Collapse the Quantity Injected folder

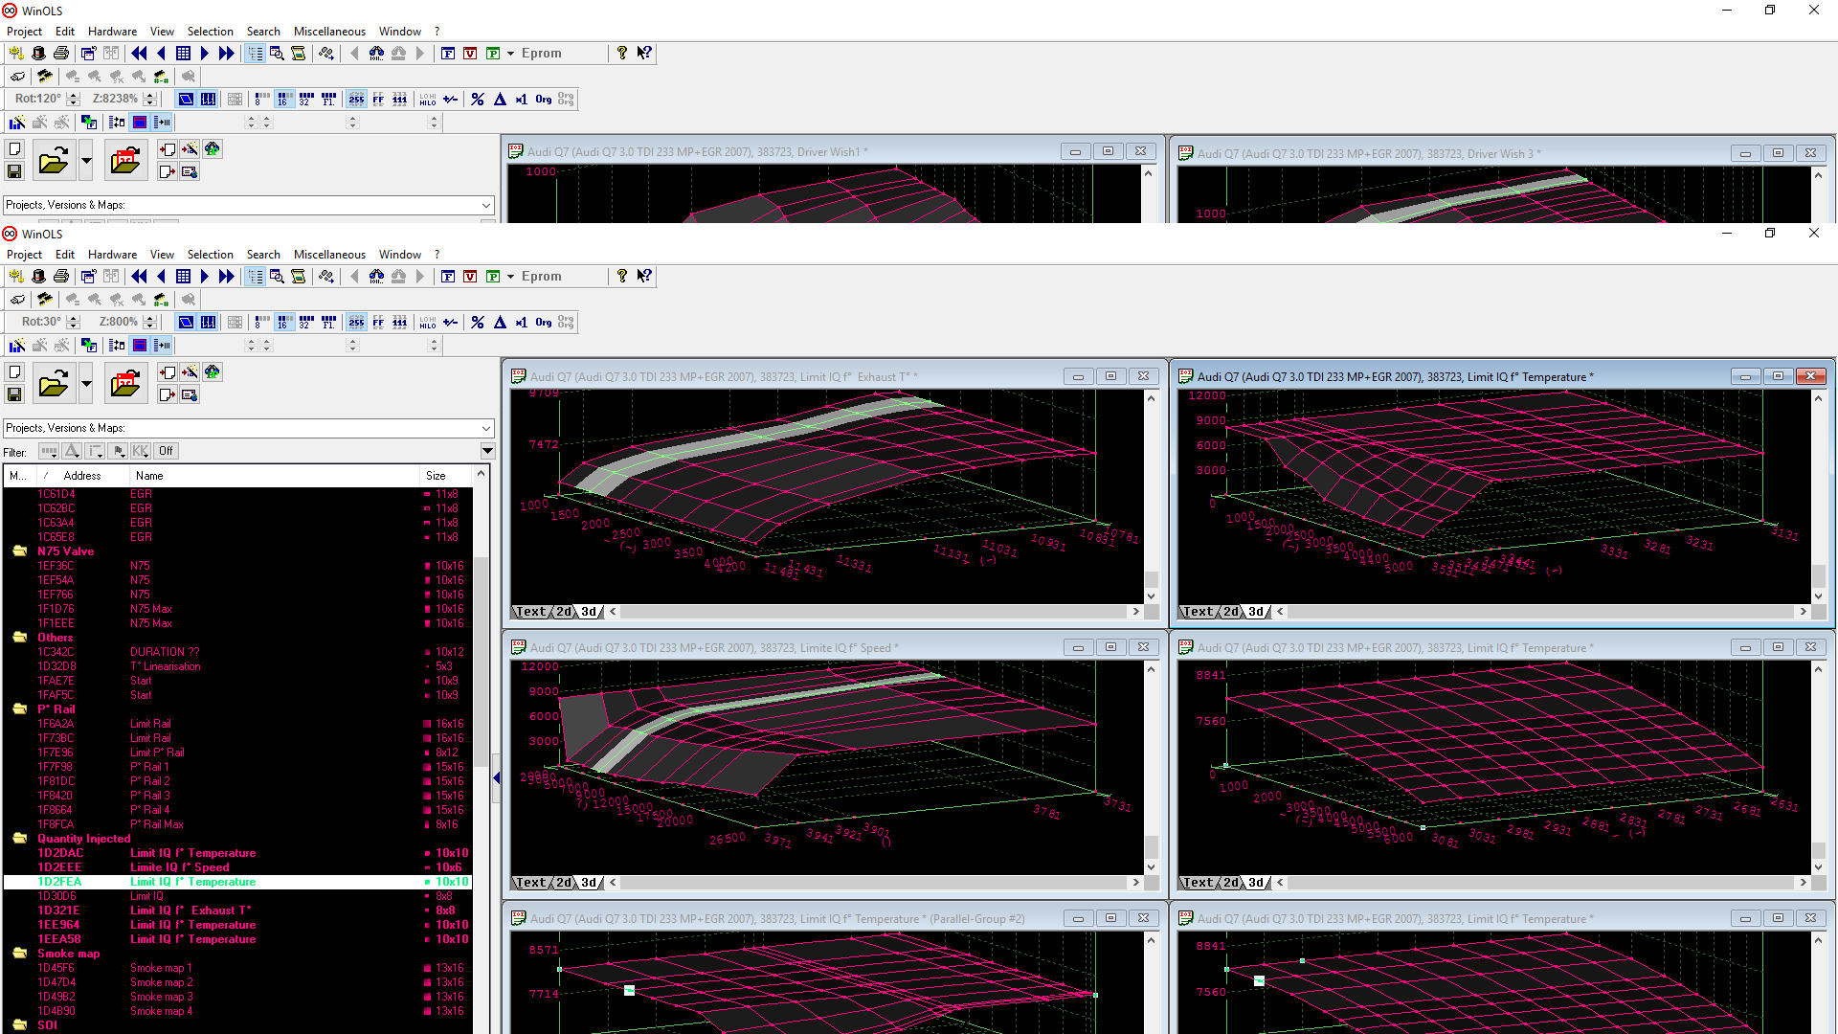coord(19,839)
